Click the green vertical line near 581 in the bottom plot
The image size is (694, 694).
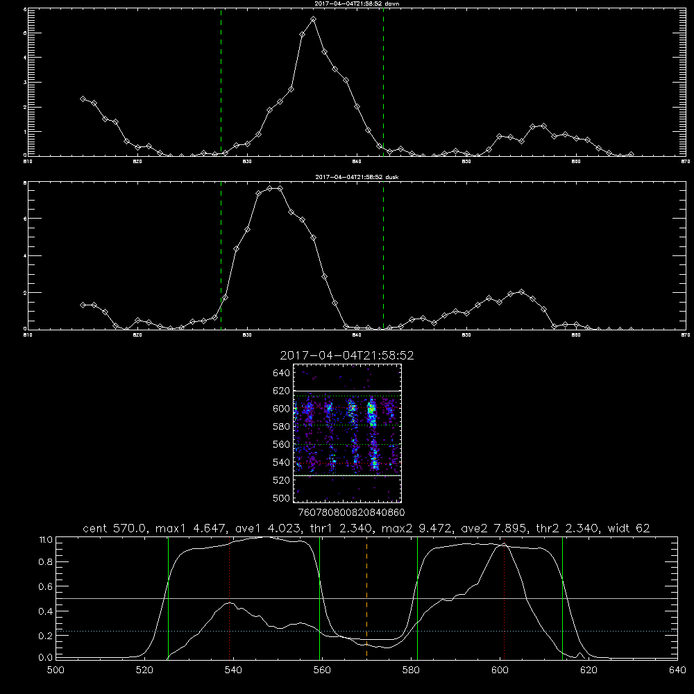pos(417,598)
